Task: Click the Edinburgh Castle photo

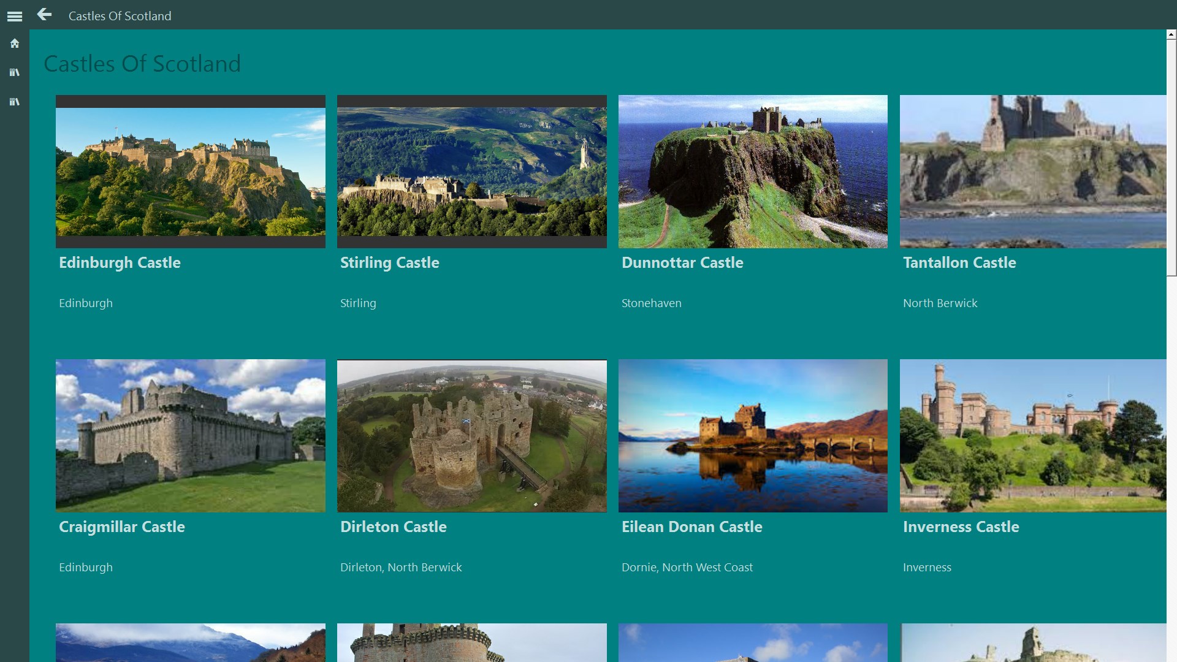Action: [x=191, y=172]
